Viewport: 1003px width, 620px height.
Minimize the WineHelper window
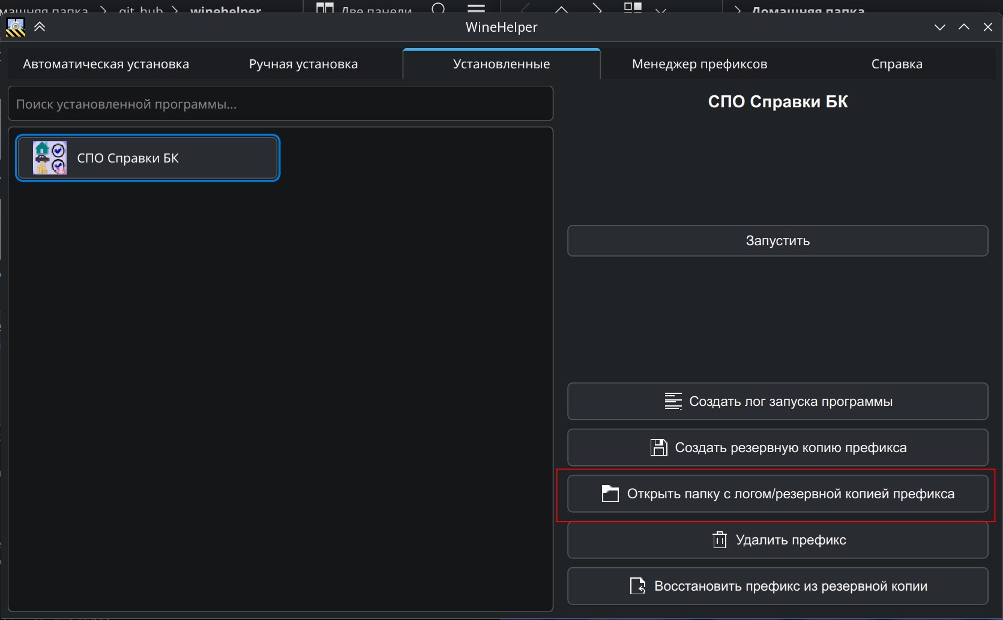coord(939,28)
